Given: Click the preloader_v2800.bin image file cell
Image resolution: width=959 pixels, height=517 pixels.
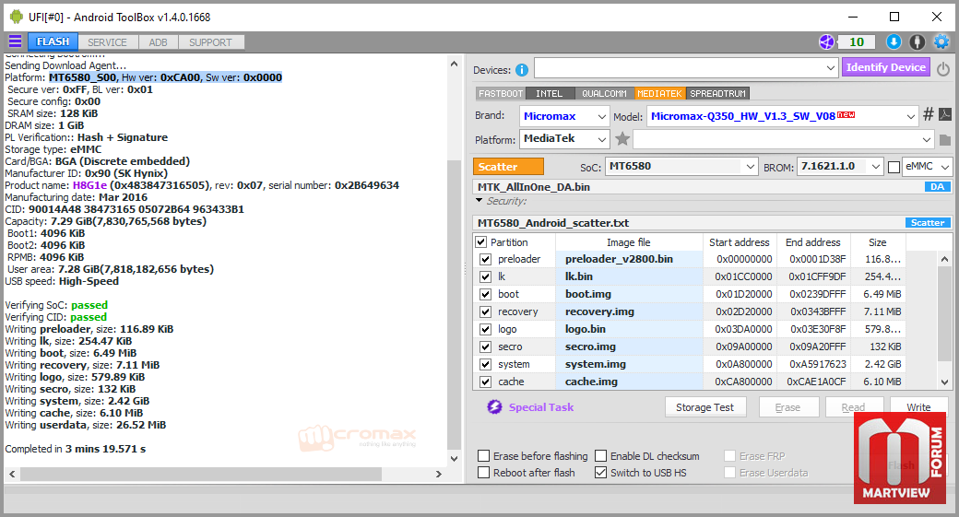Looking at the screenshot, I should click(x=629, y=259).
